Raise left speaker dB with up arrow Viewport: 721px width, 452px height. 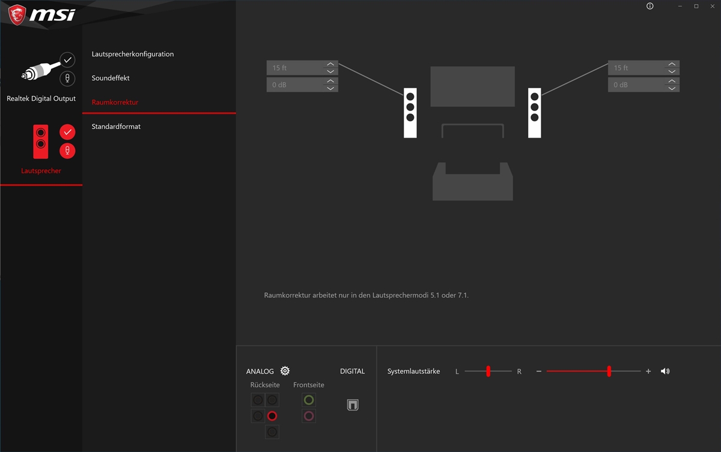click(330, 81)
